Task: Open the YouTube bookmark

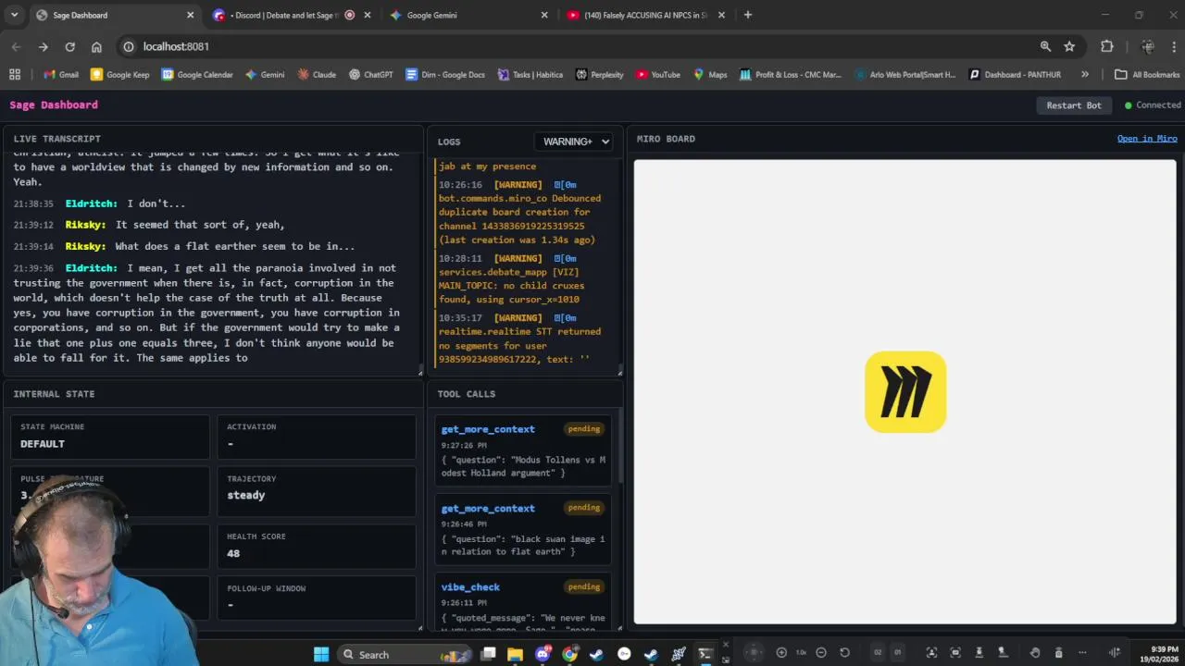Action: click(658, 75)
